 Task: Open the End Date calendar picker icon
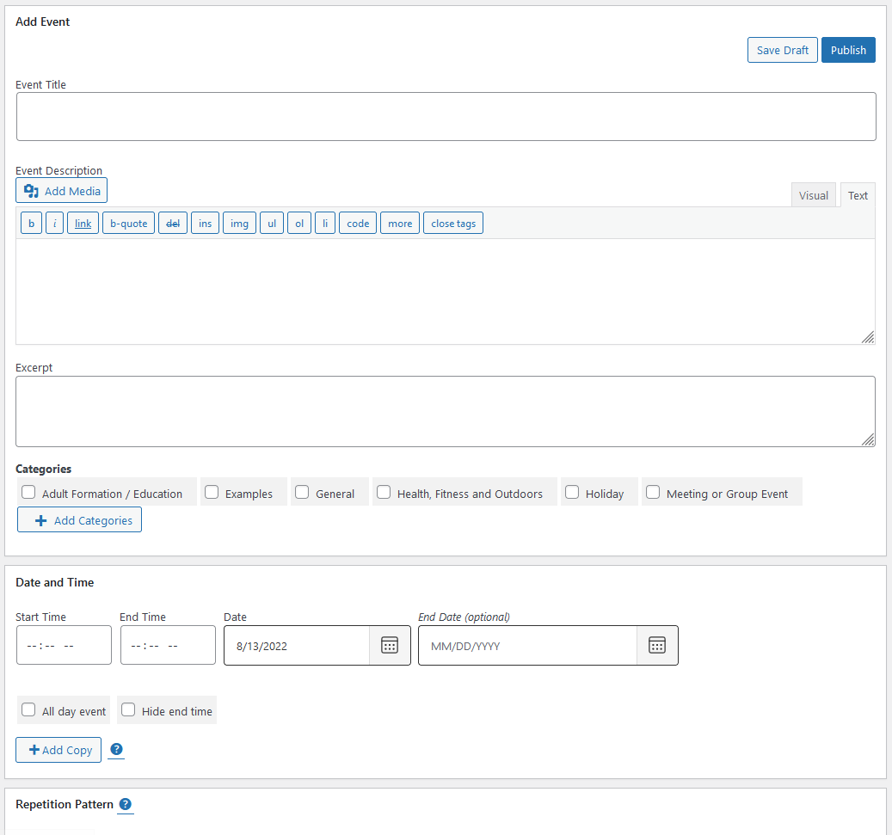tap(657, 645)
